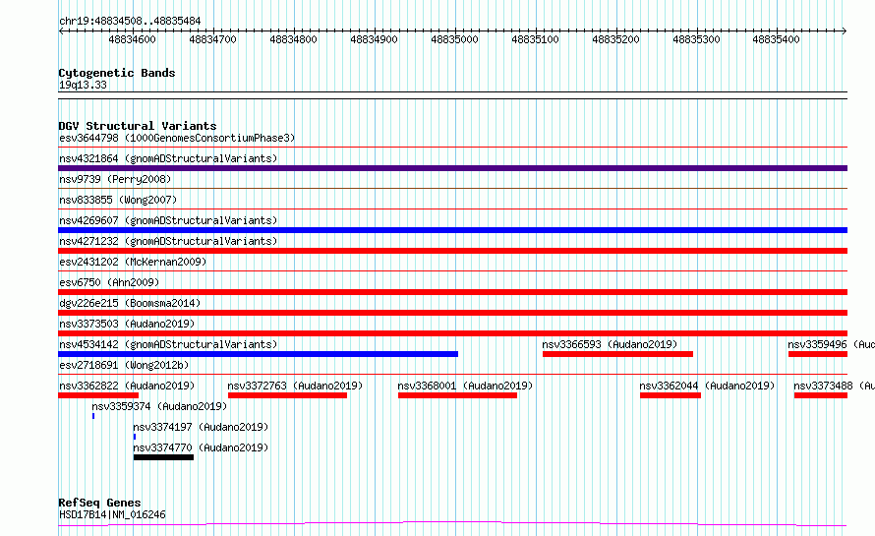This screenshot has width=875, height=536.
Task: Click the red nsv3372763 (Audano2019) bar
Action: click(x=287, y=395)
